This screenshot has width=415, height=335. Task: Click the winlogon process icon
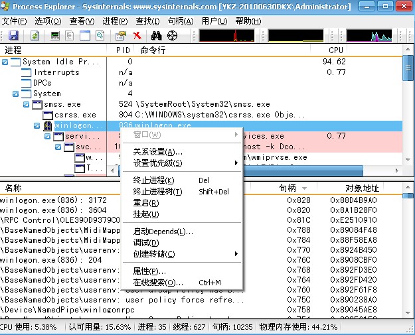point(48,125)
